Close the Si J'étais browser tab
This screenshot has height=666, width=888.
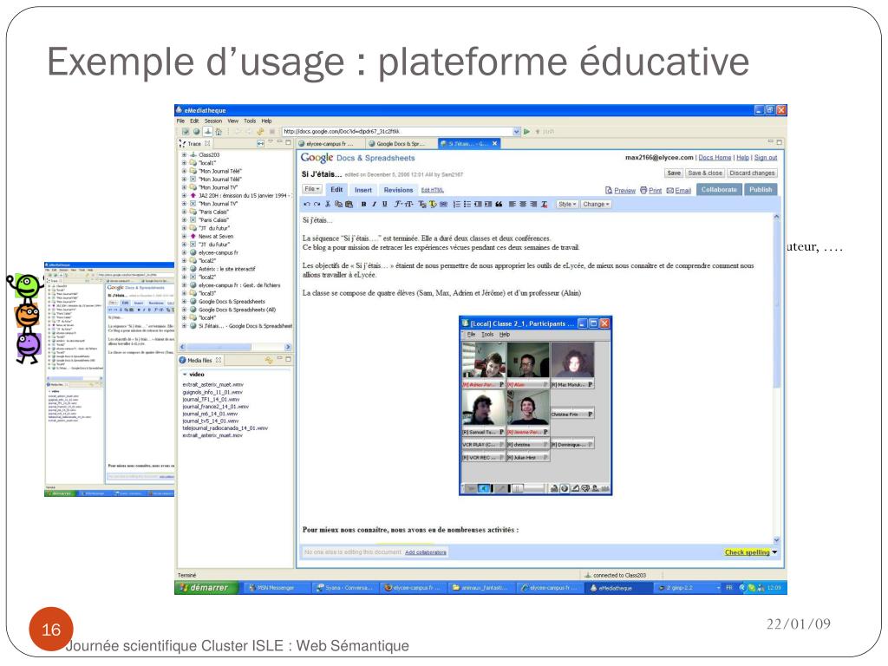tap(494, 143)
